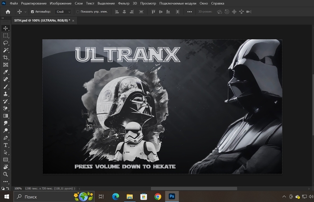The image size is (314, 202).
Task: Select the Crop tool
Action: click(6, 58)
